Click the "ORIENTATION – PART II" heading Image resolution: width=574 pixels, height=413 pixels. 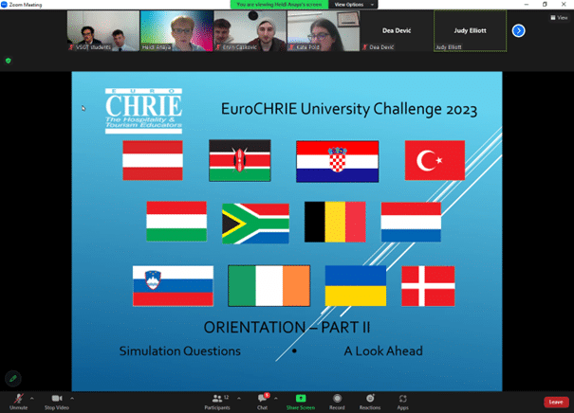(x=287, y=327)
